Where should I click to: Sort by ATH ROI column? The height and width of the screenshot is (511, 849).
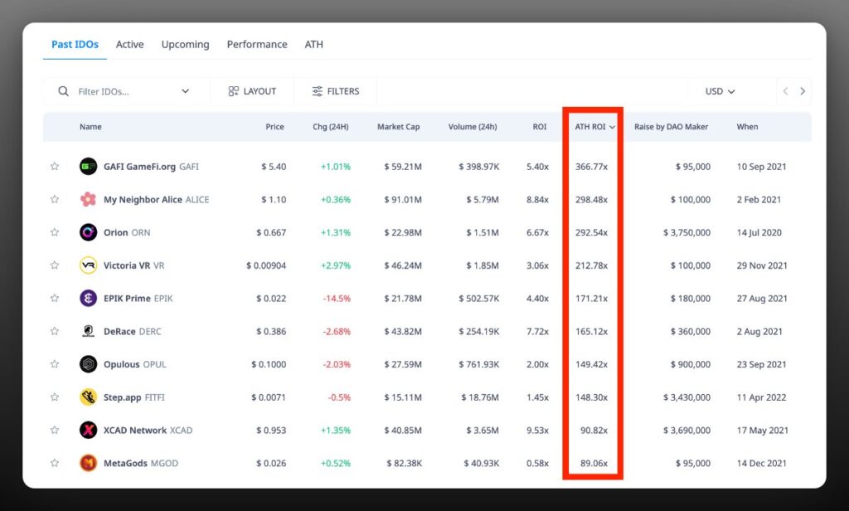coord(594,127)
